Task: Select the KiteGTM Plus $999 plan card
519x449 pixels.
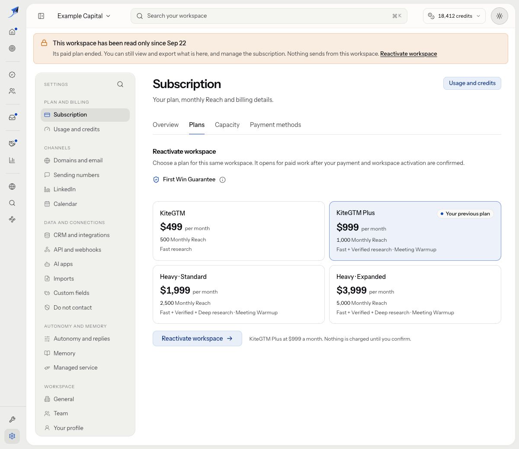Action: (415, 231)
